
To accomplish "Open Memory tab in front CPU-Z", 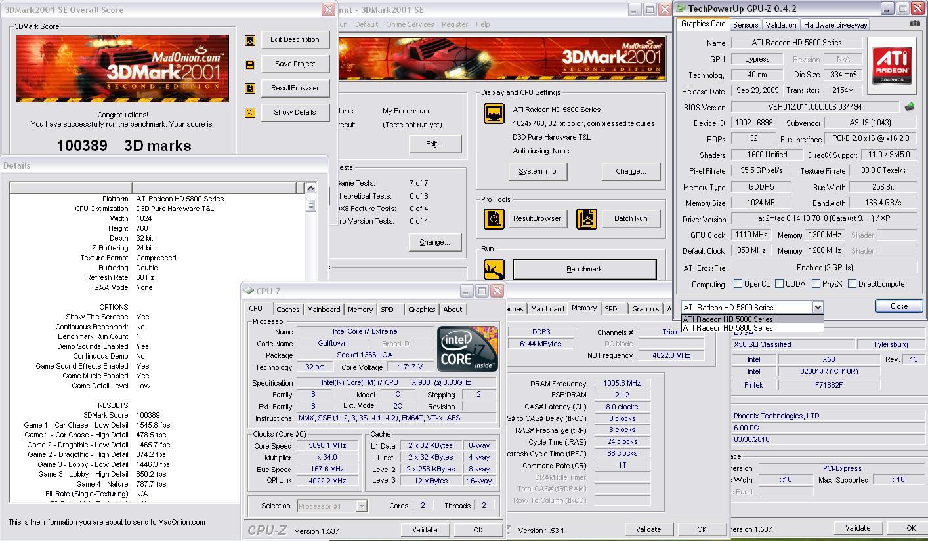I will pos(360,310).
